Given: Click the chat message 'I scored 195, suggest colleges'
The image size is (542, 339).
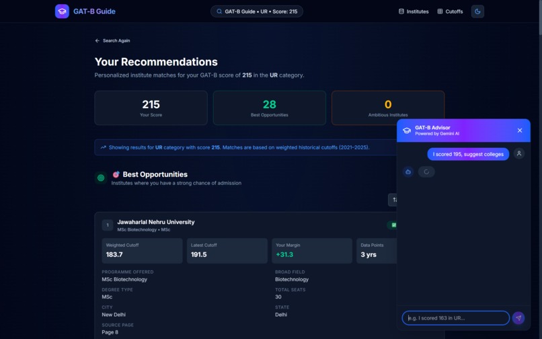Looking at the screenshot, I should 468,154.
